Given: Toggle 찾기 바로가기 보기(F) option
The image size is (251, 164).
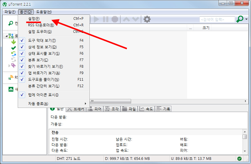Looking at the screenshot, I should click(54, 66).
